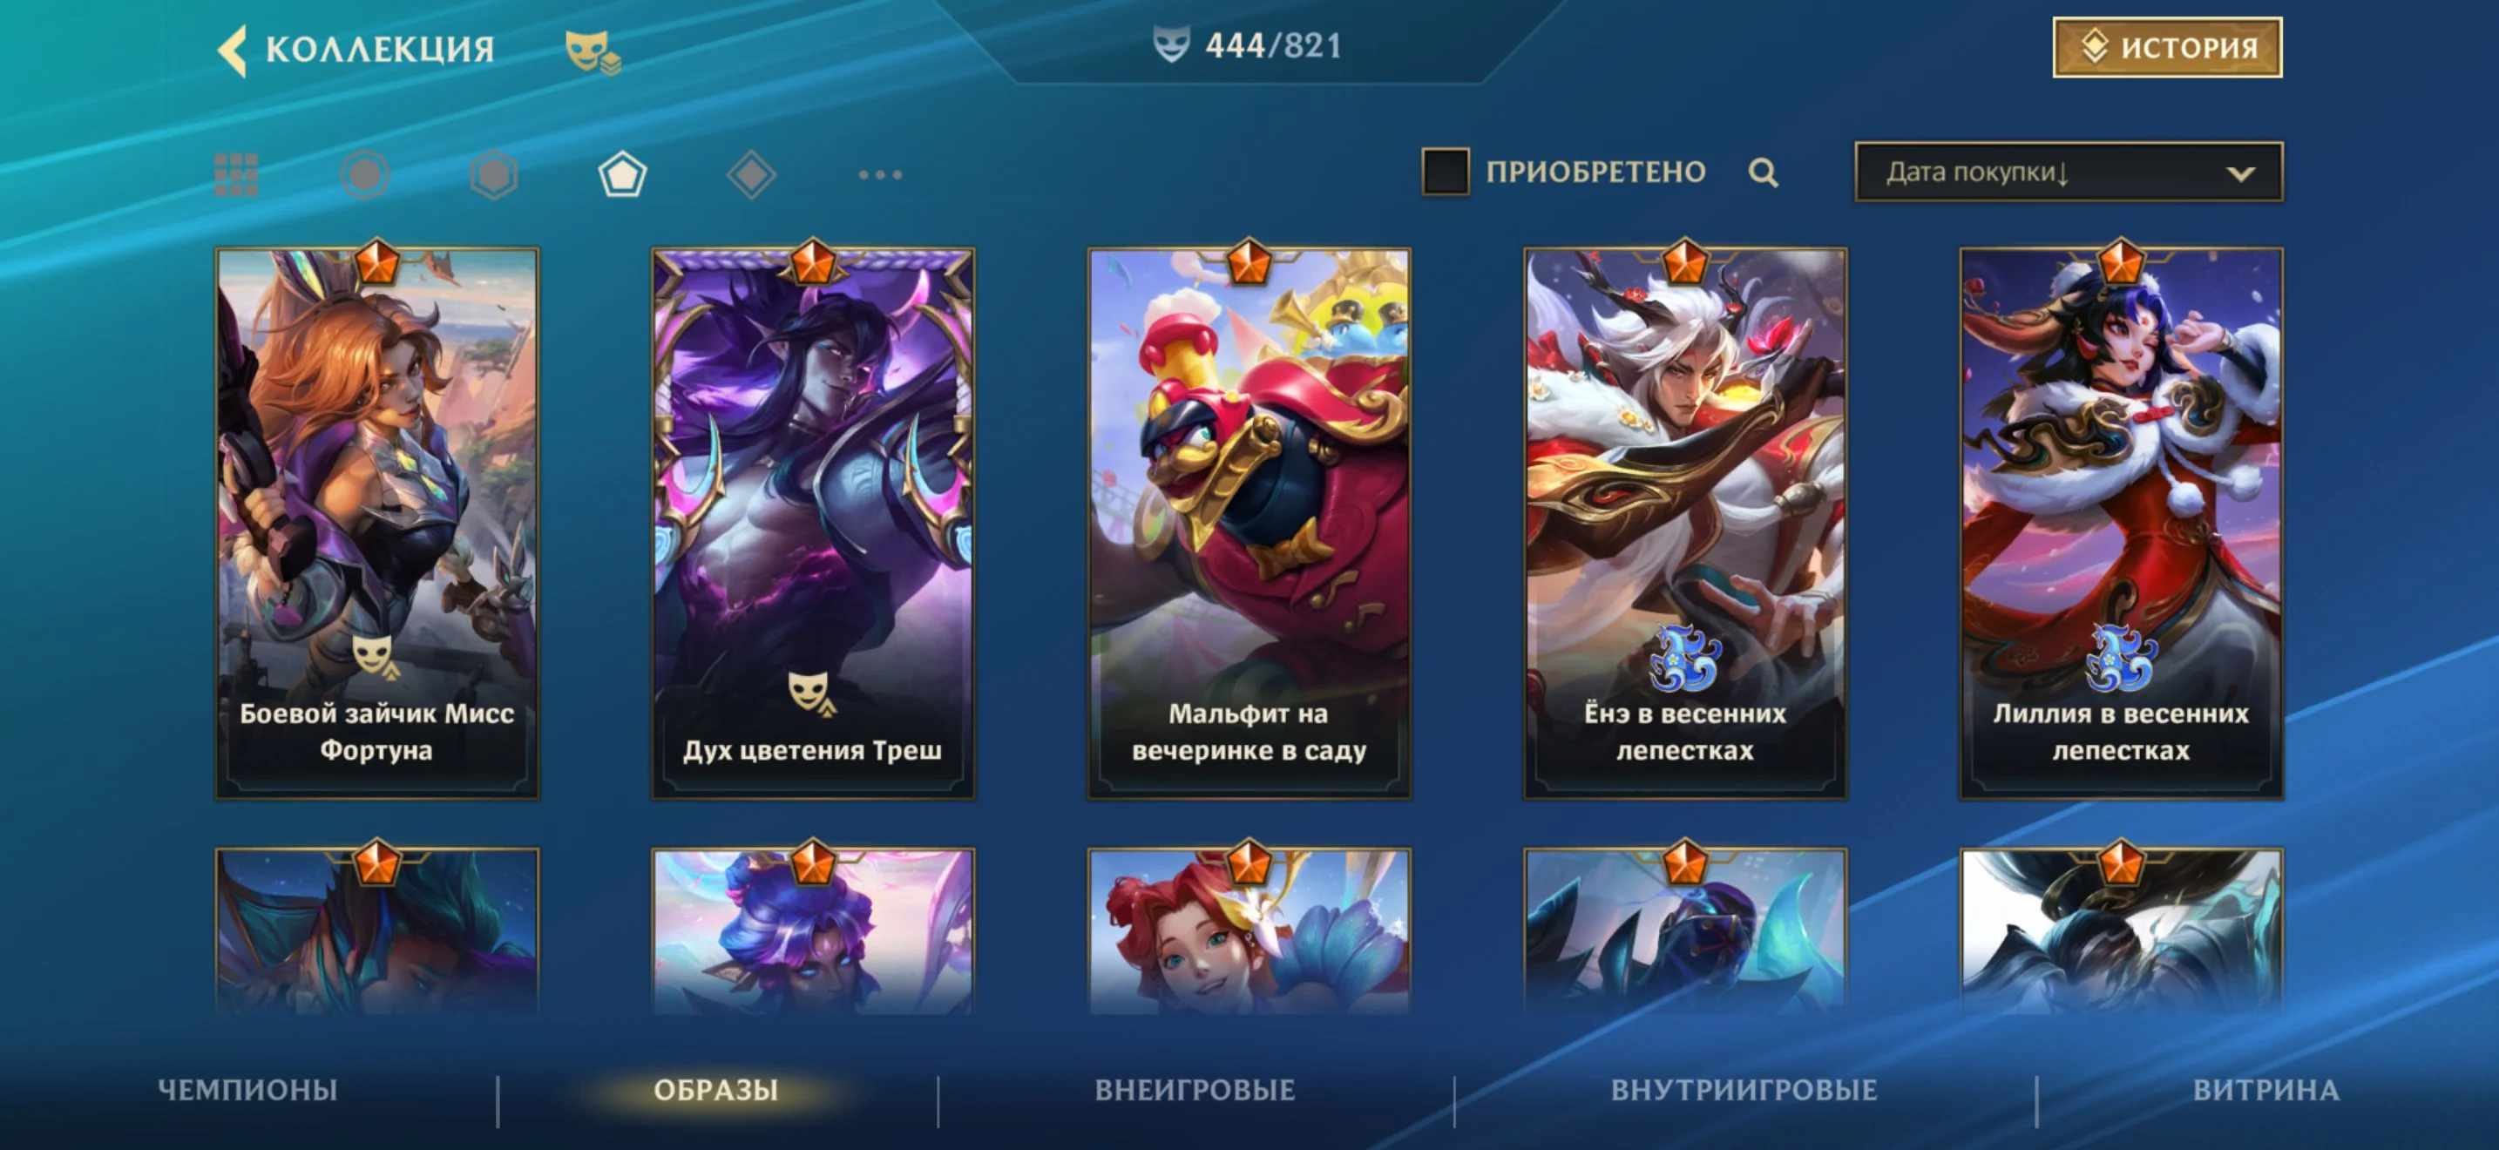Select the round rarity filter icon
Image resolution: width=2499 pixels, height=1150 pixels.
365,174
